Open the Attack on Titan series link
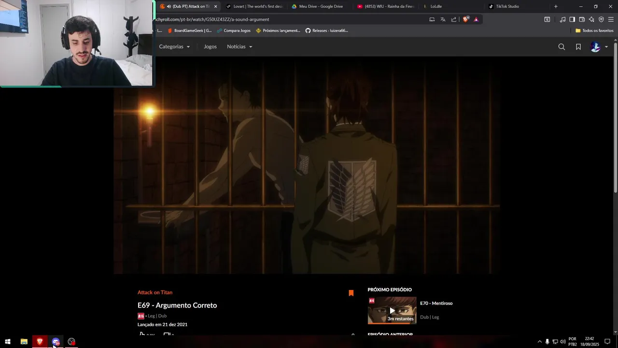618x348 pixels. pos(155,292)
